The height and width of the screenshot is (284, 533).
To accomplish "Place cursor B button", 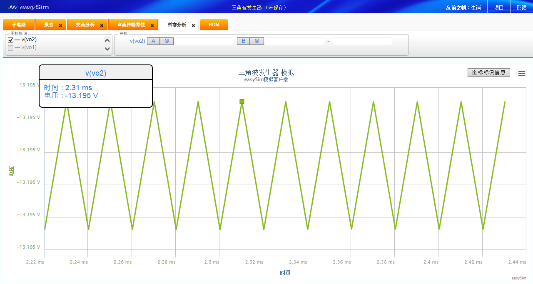I will point(243,41).
